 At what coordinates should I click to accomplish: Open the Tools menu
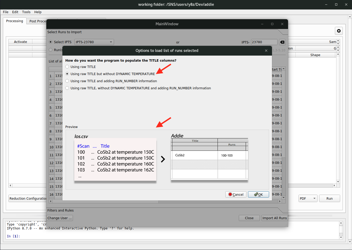[x=26, y=12]
